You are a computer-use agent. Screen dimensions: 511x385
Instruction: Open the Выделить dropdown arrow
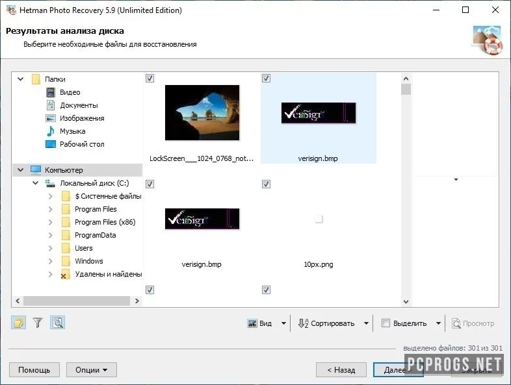point(438,323)
